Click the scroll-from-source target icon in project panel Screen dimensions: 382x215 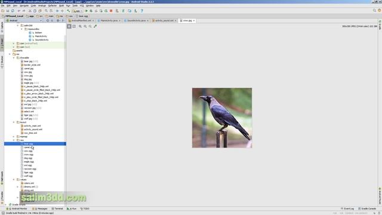(x=48, y=21)
